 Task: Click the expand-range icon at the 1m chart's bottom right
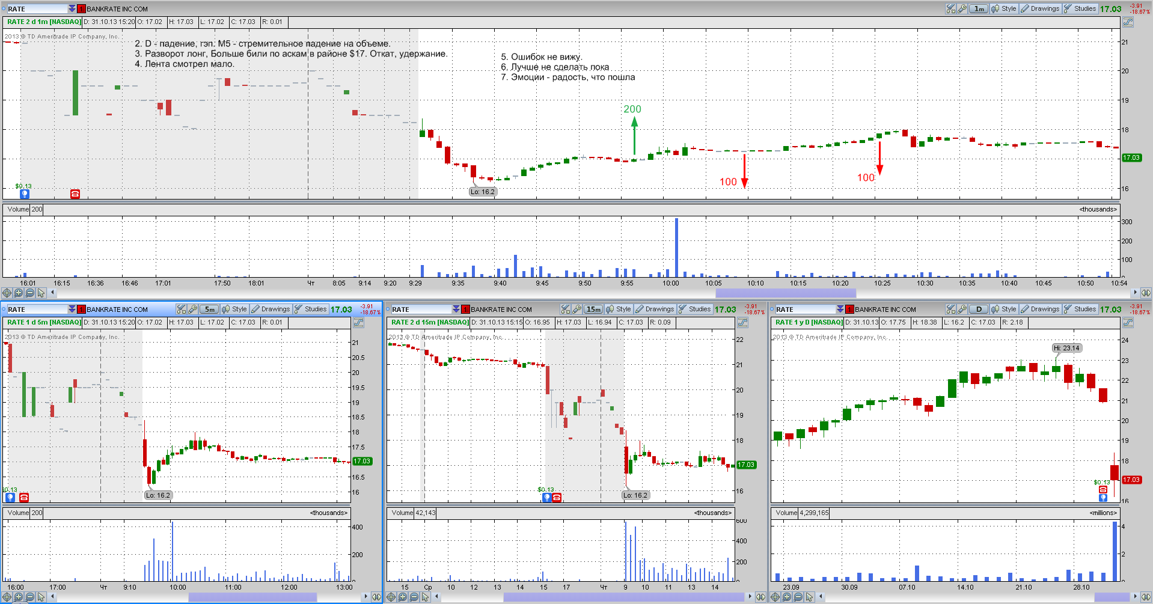tap(1146, 293)
